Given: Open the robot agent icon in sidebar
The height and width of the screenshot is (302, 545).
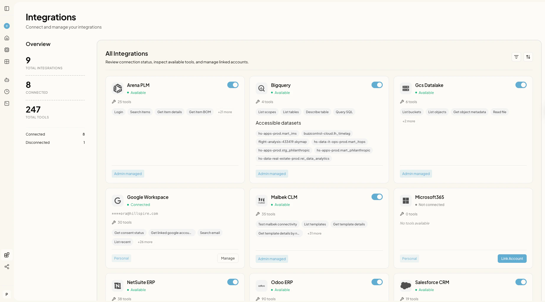Looking at the screenshot, I should click(7, 80).
